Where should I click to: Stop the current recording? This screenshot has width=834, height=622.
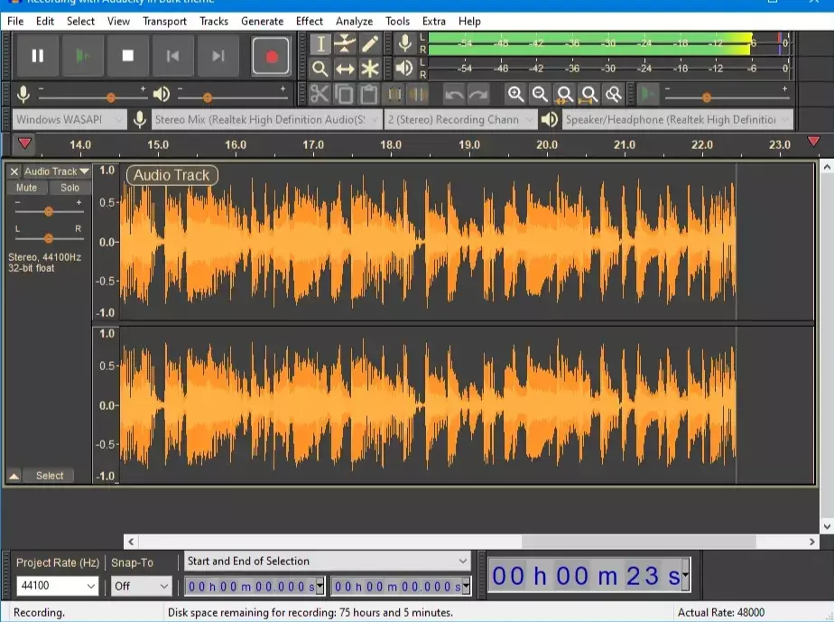pyautogui.click(x=127, y=54)
